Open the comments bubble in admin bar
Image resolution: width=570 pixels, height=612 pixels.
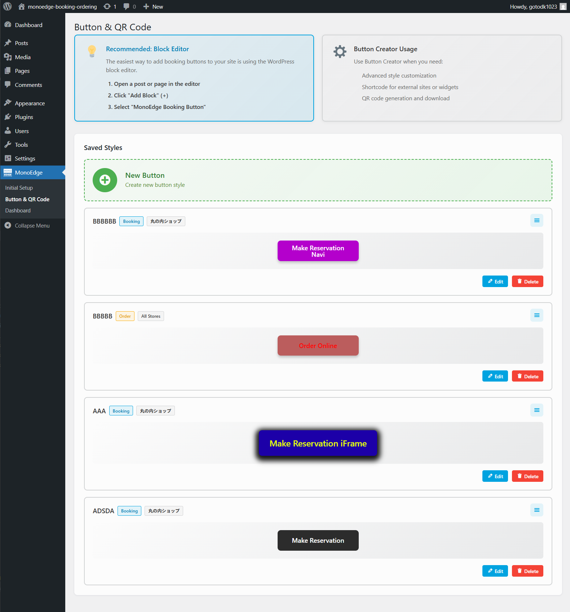tap(130, 6)
